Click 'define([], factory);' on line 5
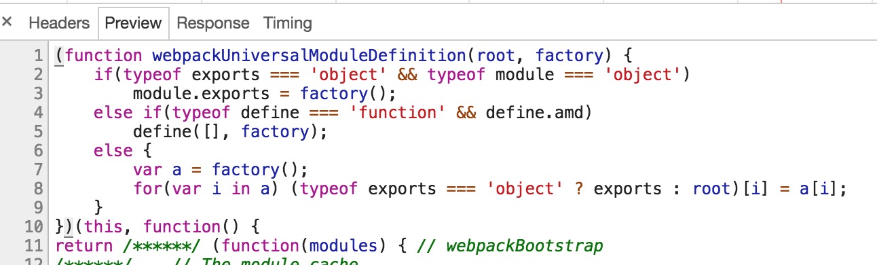Image resolution: width=877 pixels, height=265 pixels. click(x=231, y=132)
